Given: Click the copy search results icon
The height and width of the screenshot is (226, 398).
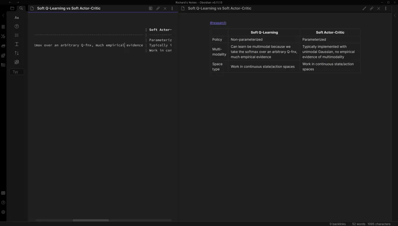Looking at the screenshot, I should (17, 62).
